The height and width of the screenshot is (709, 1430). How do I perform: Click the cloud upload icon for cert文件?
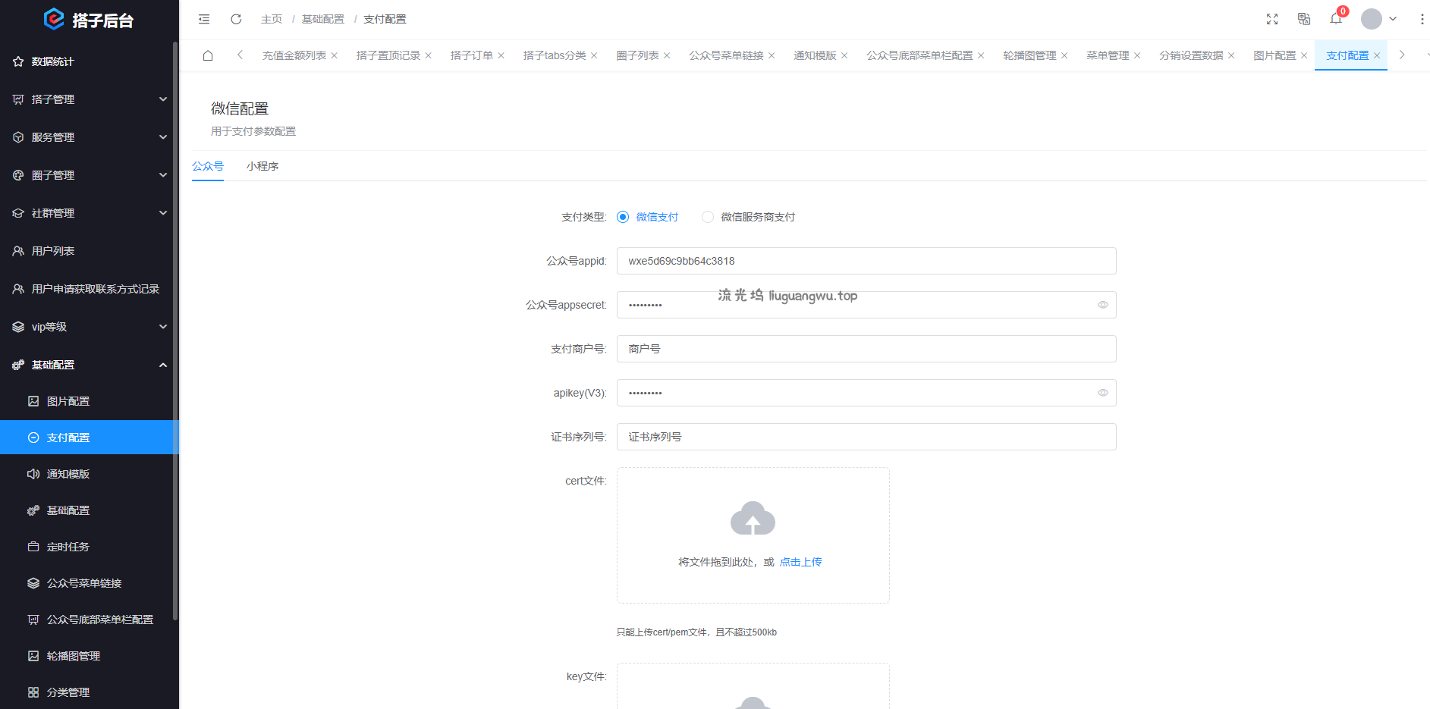point(753,519)
